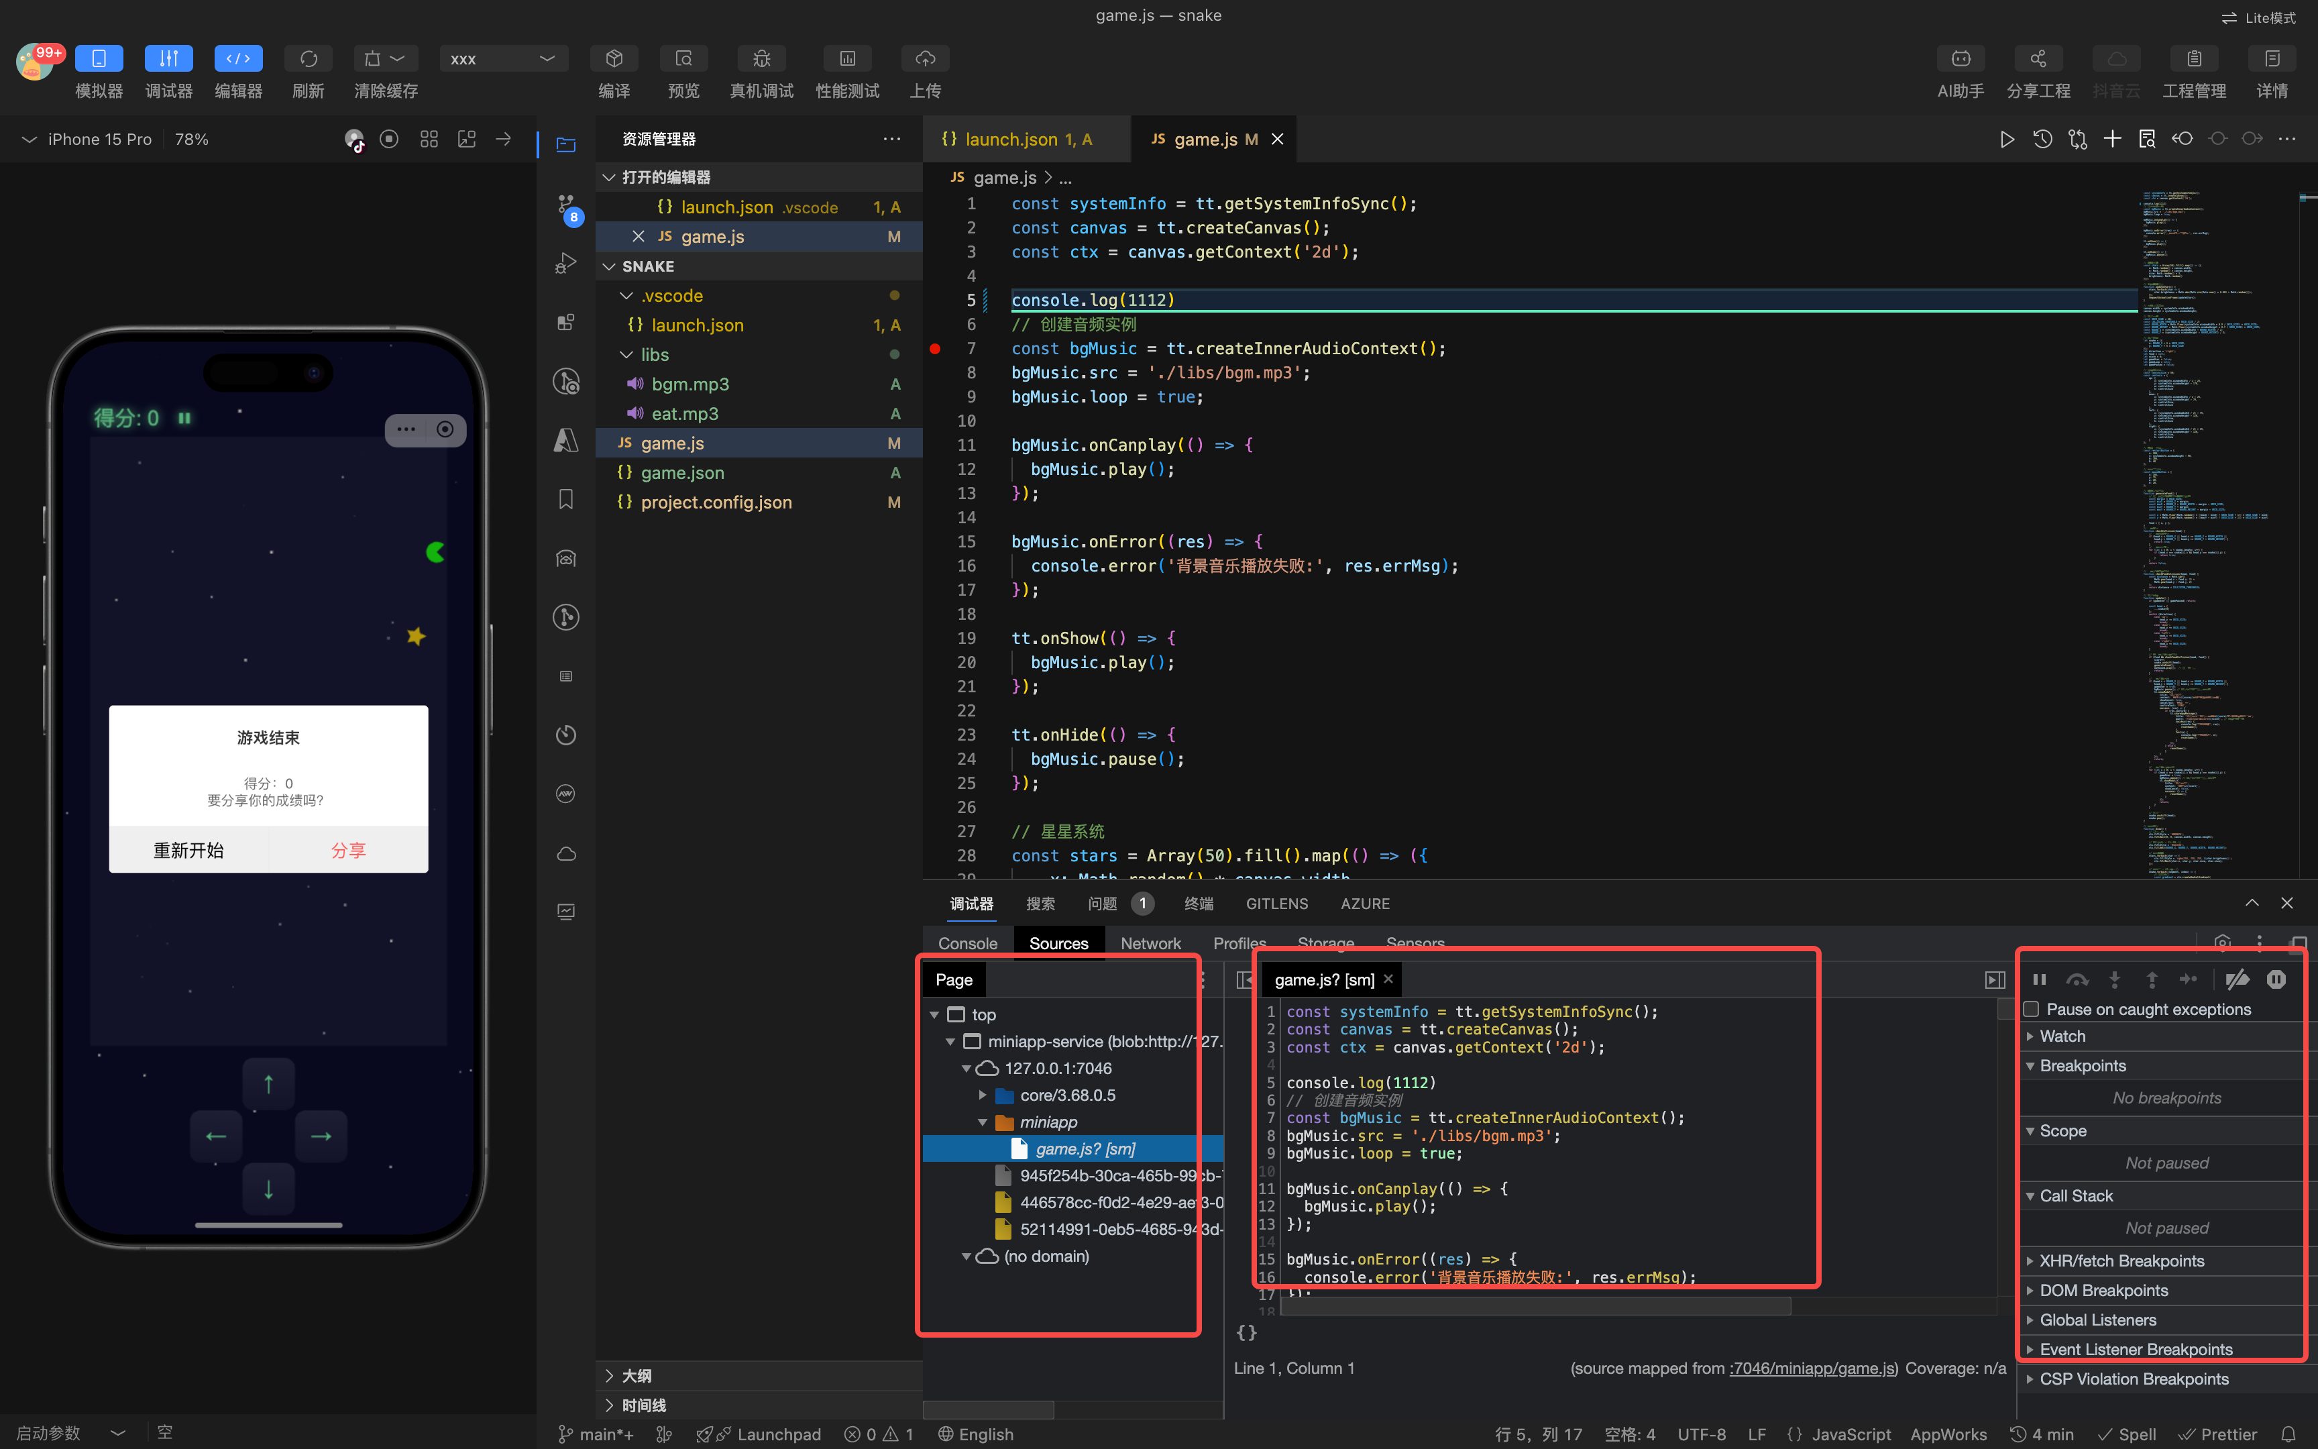Click the 上传 cloud upload icon
The height and width of the screenshot is (1449, 2318).
pyautogui.click(x=924, y=58)
